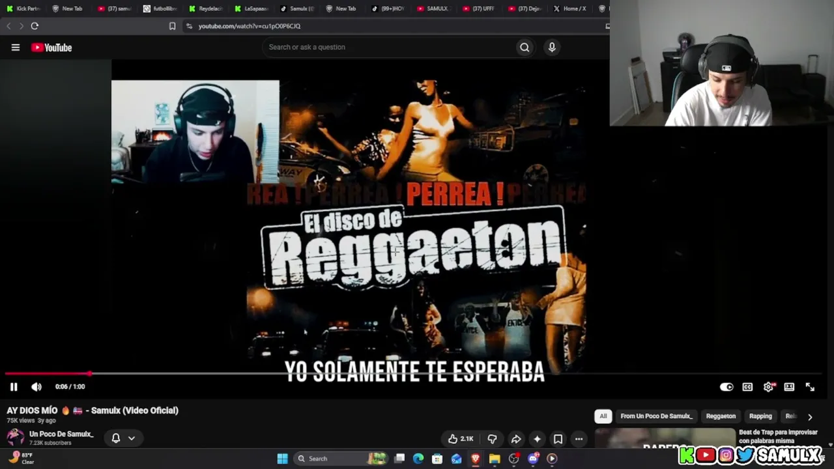Switch to the LaSapaaaa browser tab
Image resolution: width=834 pixels, height=469 pixels.
click(x=252, y=8)
